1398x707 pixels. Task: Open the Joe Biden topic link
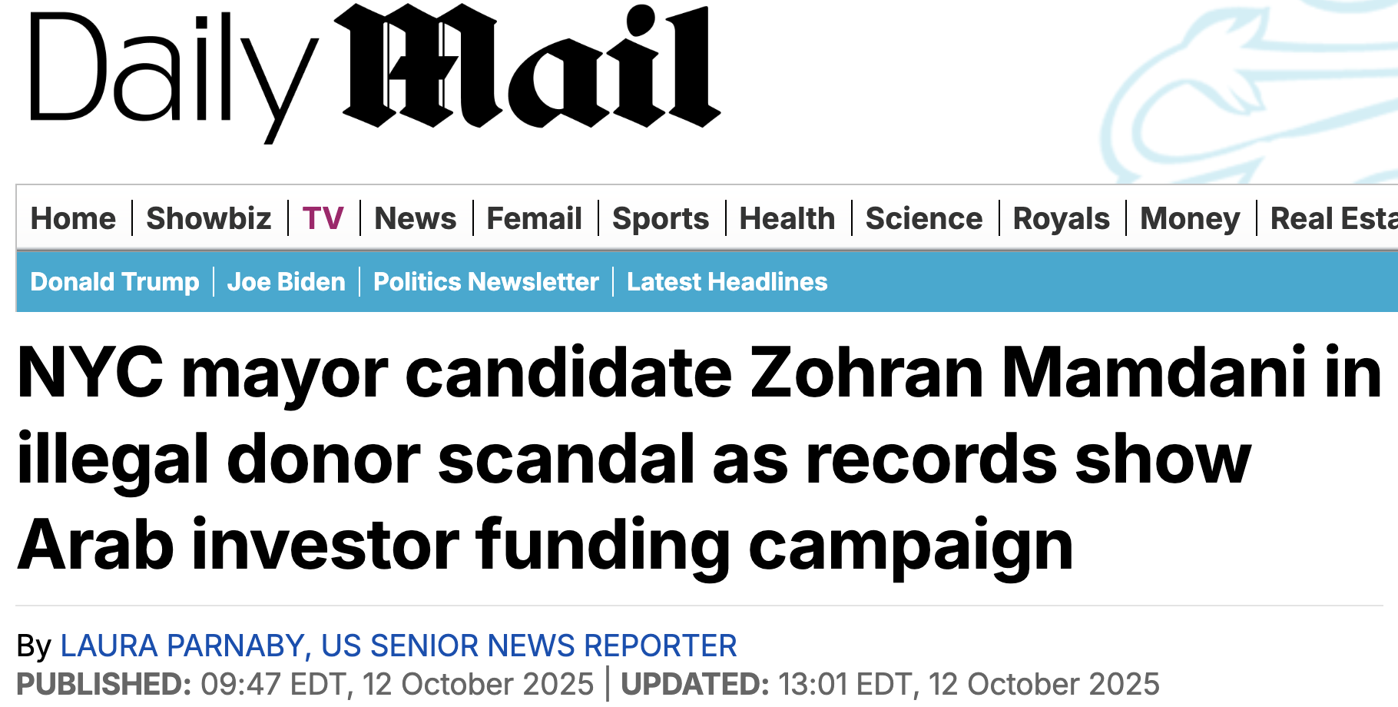click(286, 282)
